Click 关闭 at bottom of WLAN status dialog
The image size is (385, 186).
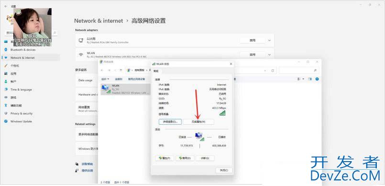pos(224,170)
